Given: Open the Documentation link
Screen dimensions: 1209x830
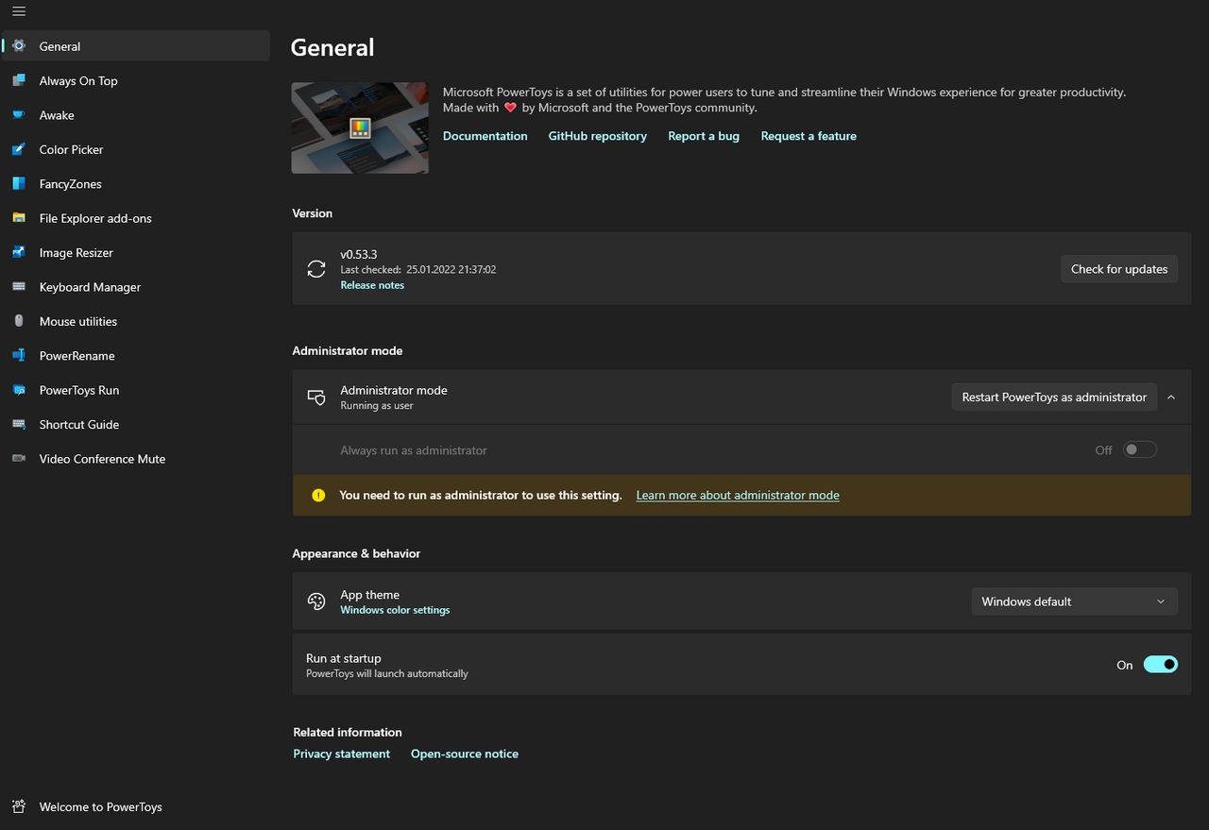Looking at the screenshot, I should [x=485, y=136].
